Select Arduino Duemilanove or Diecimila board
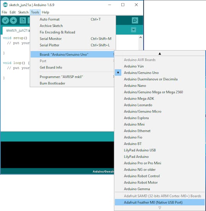Image resolution: width=206 pixels, height=211 pixels. pyautogui.click(x=160, y=79)
